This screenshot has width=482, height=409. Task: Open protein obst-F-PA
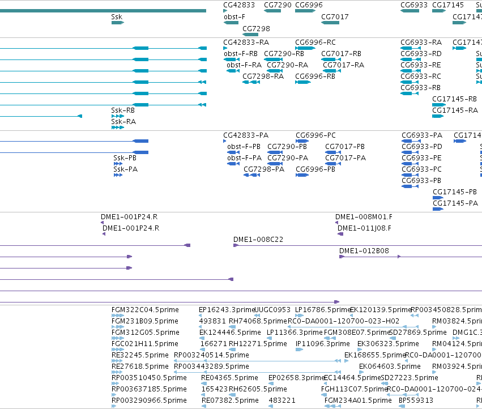coord(244,158)
